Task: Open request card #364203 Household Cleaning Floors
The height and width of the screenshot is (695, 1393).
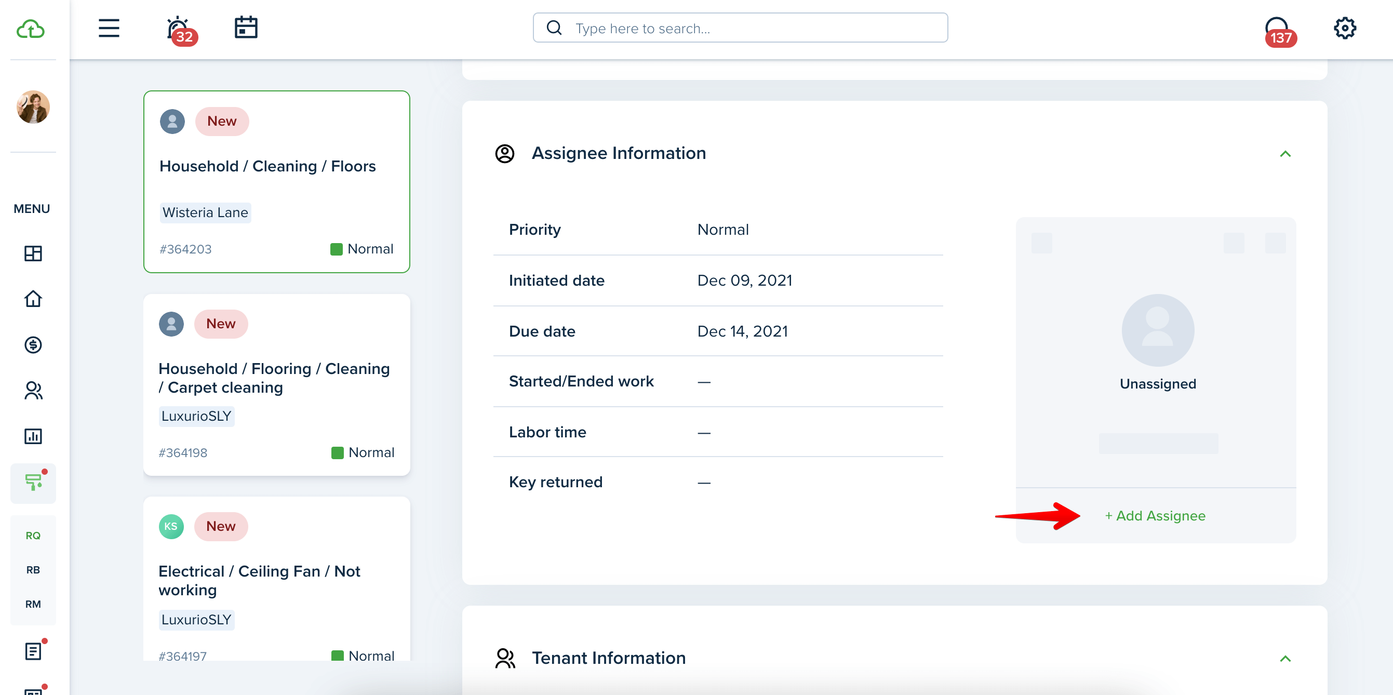Action: click(x=276, y=182)
